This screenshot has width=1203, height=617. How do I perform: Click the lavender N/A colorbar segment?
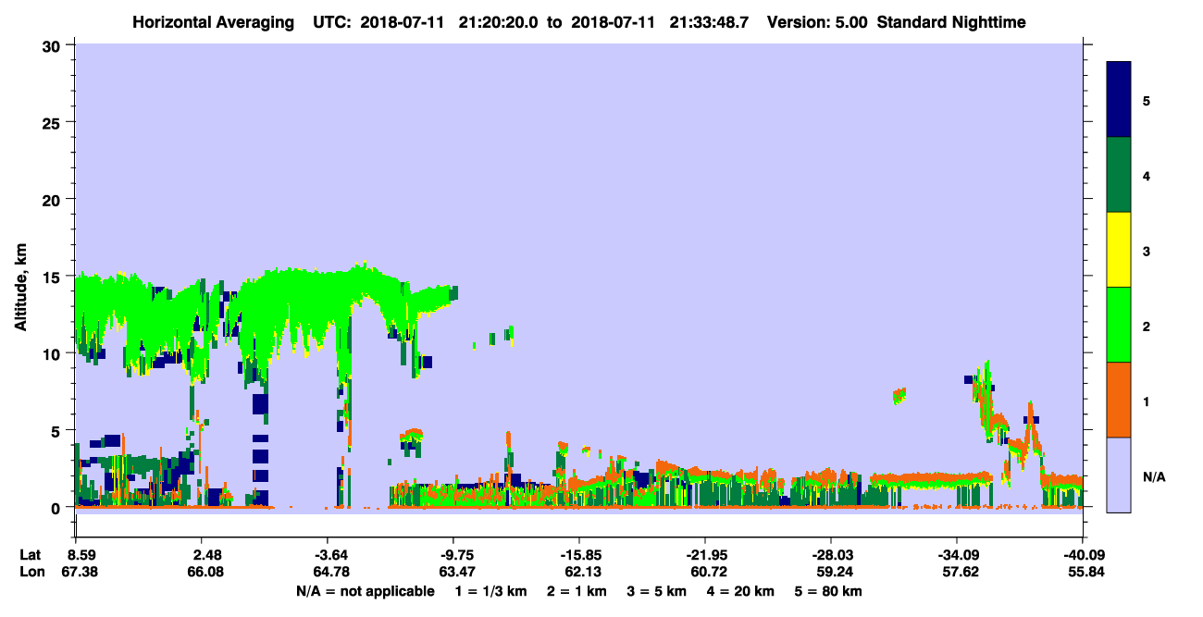(x=1119, y=475)
